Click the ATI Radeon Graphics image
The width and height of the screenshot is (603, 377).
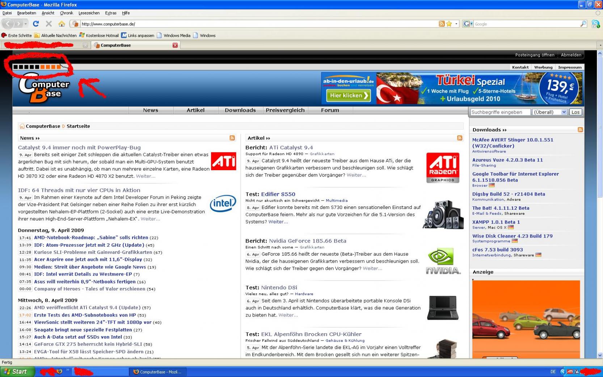(x=443, y=168)
